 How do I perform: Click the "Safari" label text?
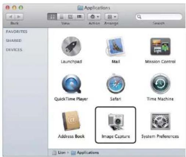tap(115, 99)
